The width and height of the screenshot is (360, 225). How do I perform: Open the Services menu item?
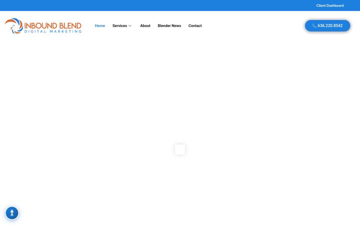click(119, 25)
